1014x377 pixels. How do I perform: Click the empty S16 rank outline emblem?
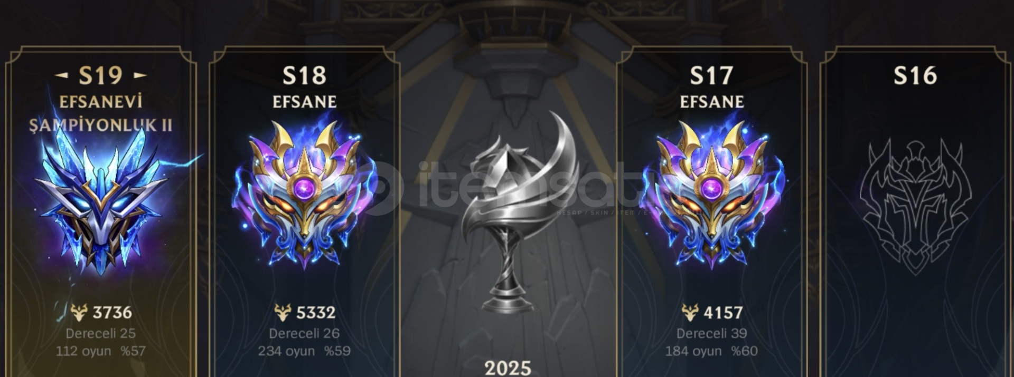click(x=915, y=206)
